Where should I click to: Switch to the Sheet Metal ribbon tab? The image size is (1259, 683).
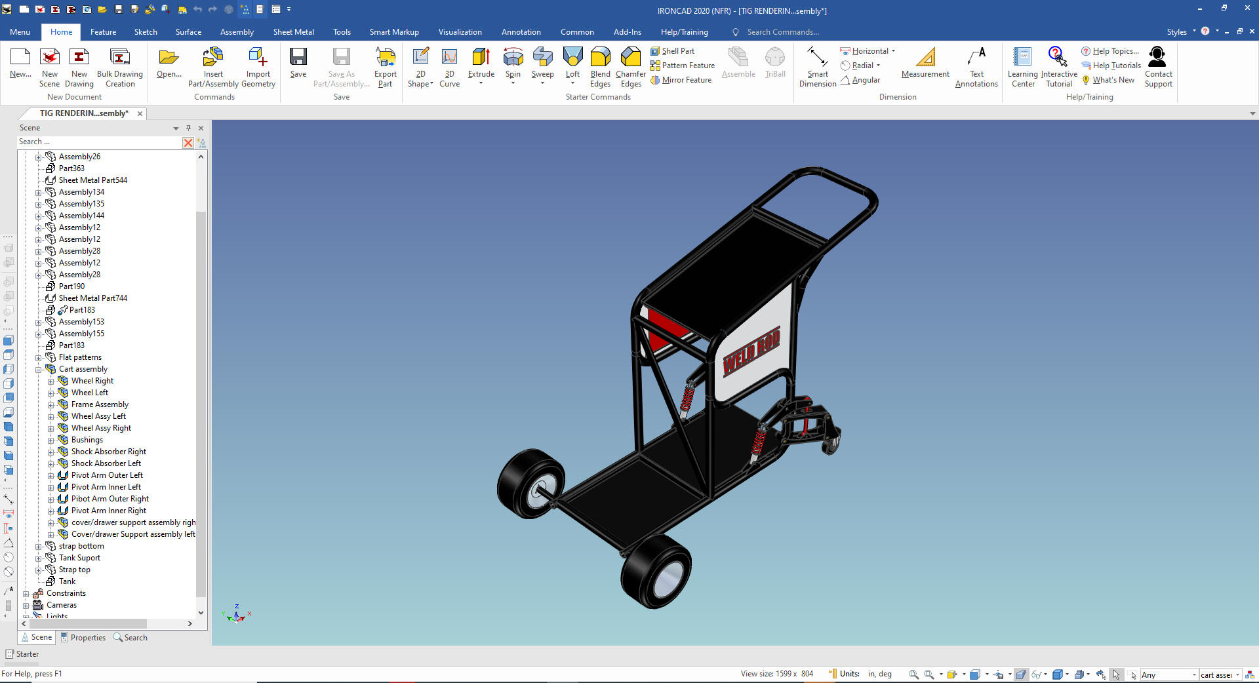(x=293, y=32)
